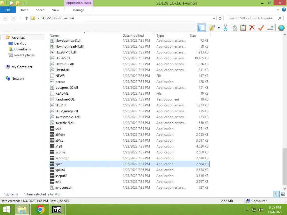Viewport: 287px width, 215px height.
Task: Click the folder options toolbar icon
Action: tap(212, 28)
